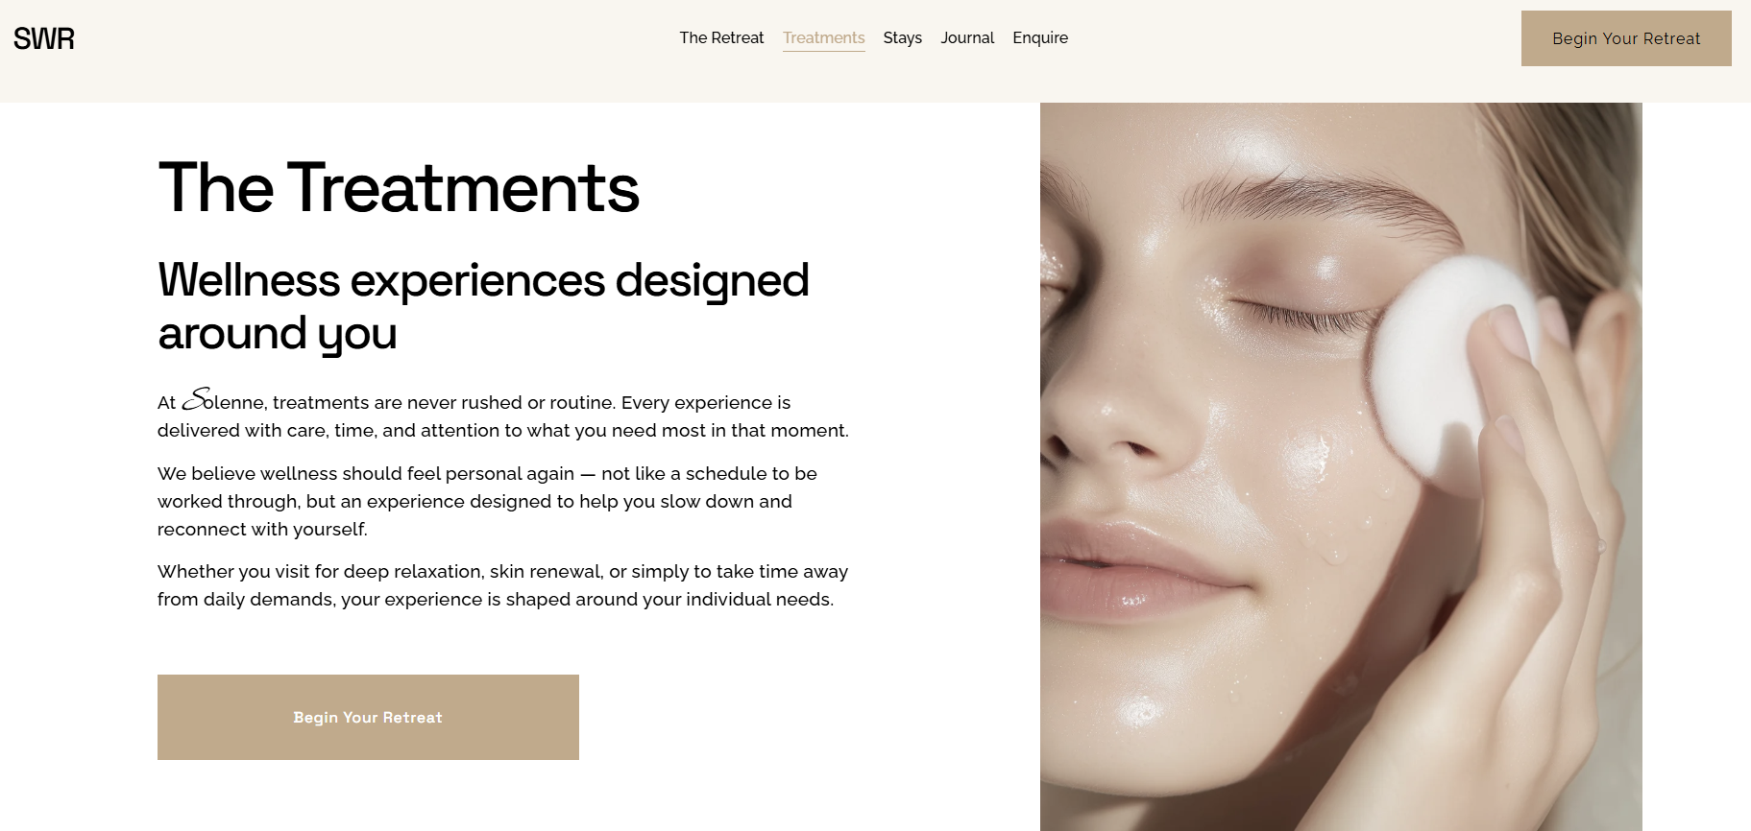Navigate to the Enquire page

pyautogui.click(x=1040, y=37)
